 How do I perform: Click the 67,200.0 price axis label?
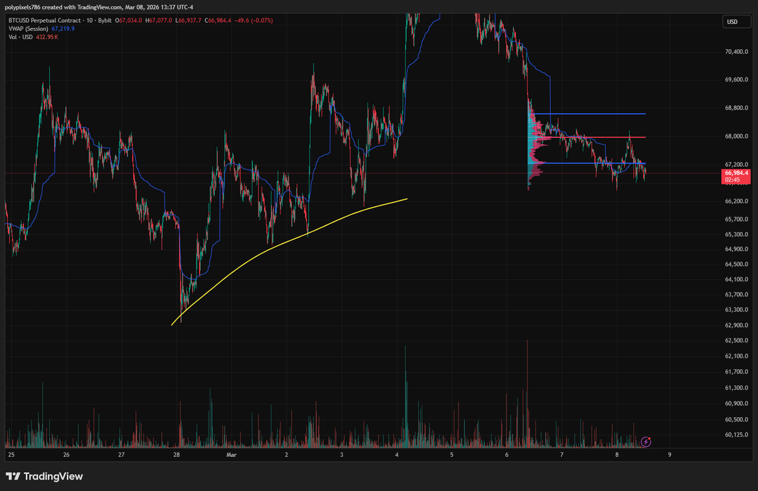(x=737, y=164)
